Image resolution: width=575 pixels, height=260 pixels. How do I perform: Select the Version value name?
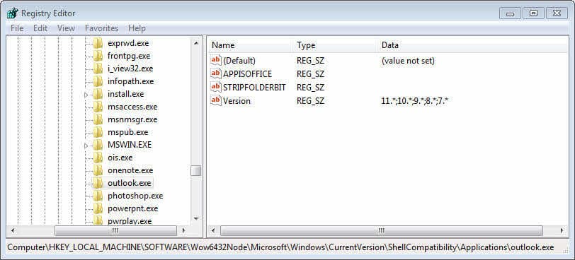[237, 101]
